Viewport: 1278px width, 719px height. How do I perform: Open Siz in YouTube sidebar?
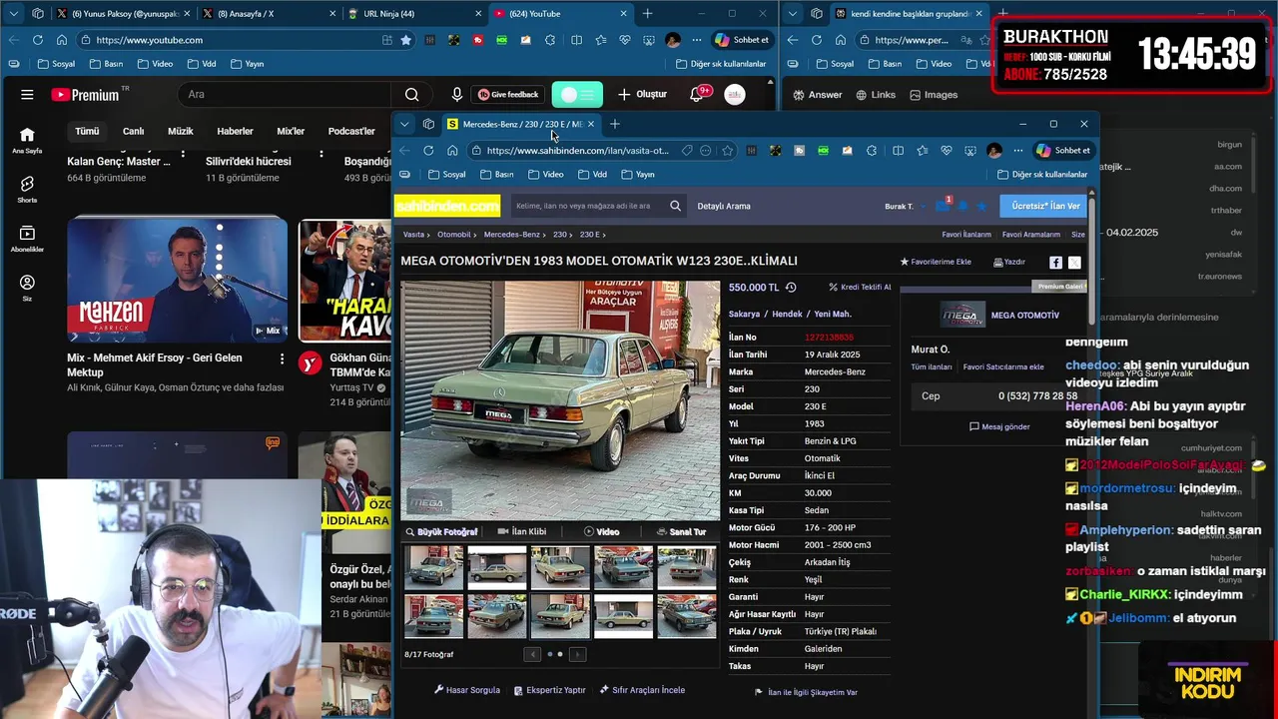[27, 288]
